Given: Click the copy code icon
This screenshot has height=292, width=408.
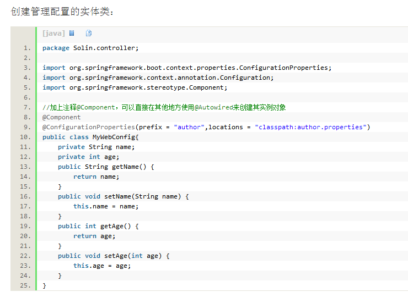Looking at the screenshot, I should pyautogui.click(x=89, y=33).
